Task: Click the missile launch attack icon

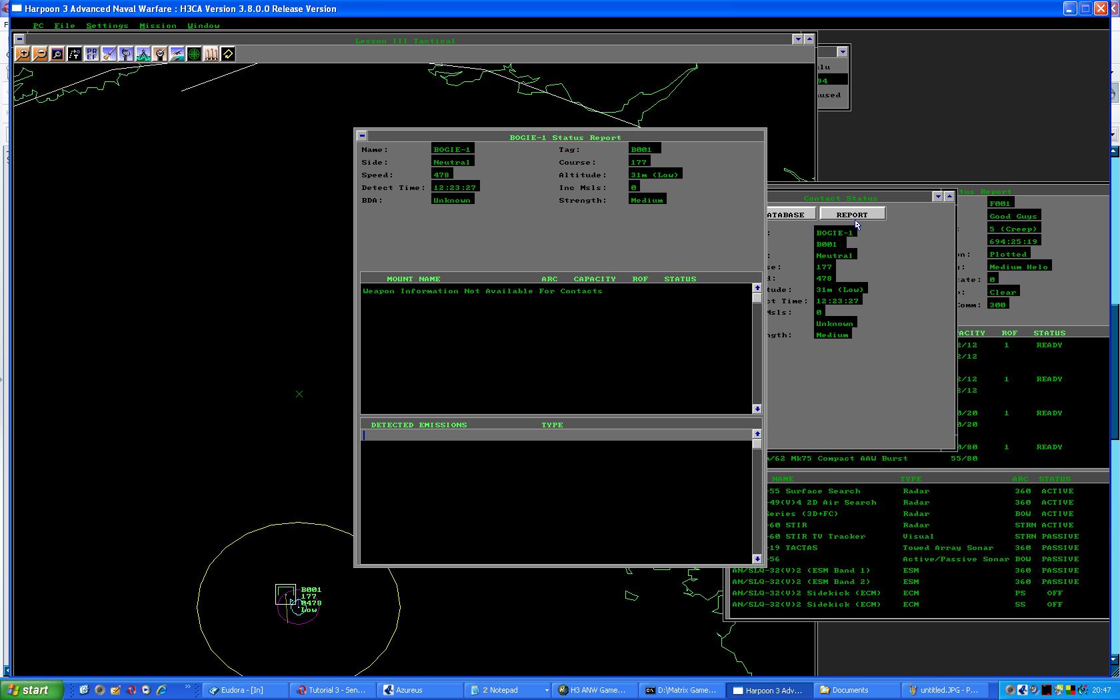Action: 109,54
